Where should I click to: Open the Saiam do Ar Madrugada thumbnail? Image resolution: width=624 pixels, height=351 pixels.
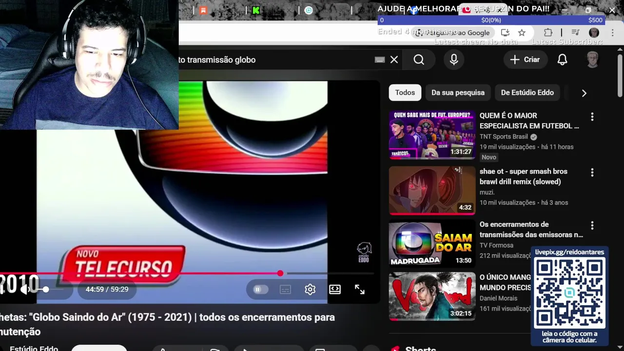point(432,243)
